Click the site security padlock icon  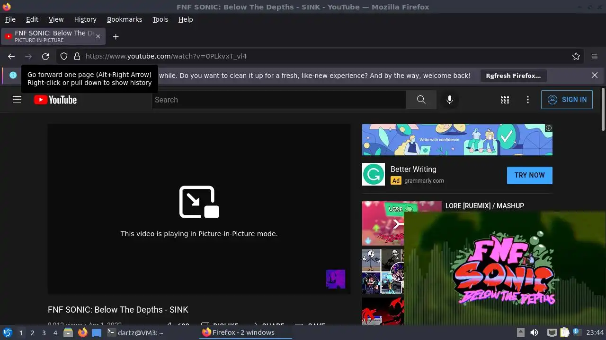pyautogui.click(x=77, y=56)
